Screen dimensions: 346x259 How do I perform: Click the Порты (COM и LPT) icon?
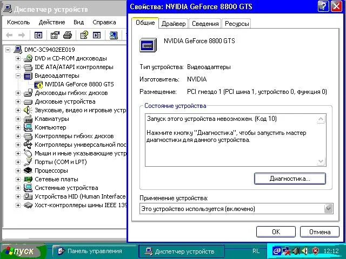tap(28, 162)
